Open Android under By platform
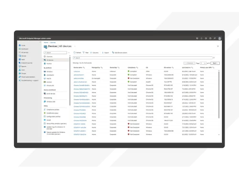The image size is (239, 179). [48, 82]
